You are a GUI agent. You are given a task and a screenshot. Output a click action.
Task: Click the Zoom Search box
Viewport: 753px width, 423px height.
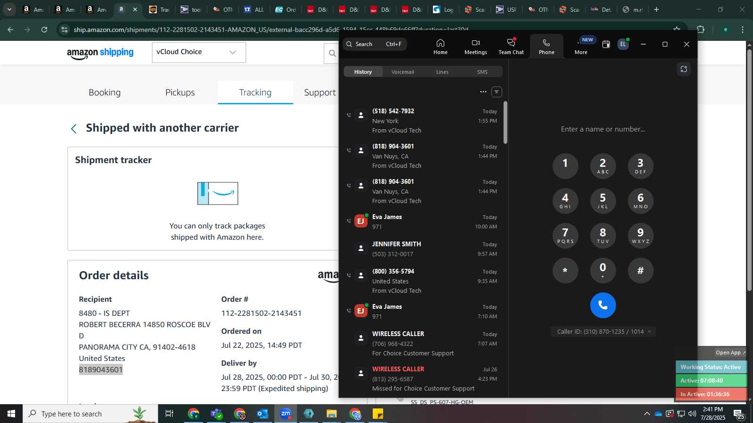tap(375, 44)
